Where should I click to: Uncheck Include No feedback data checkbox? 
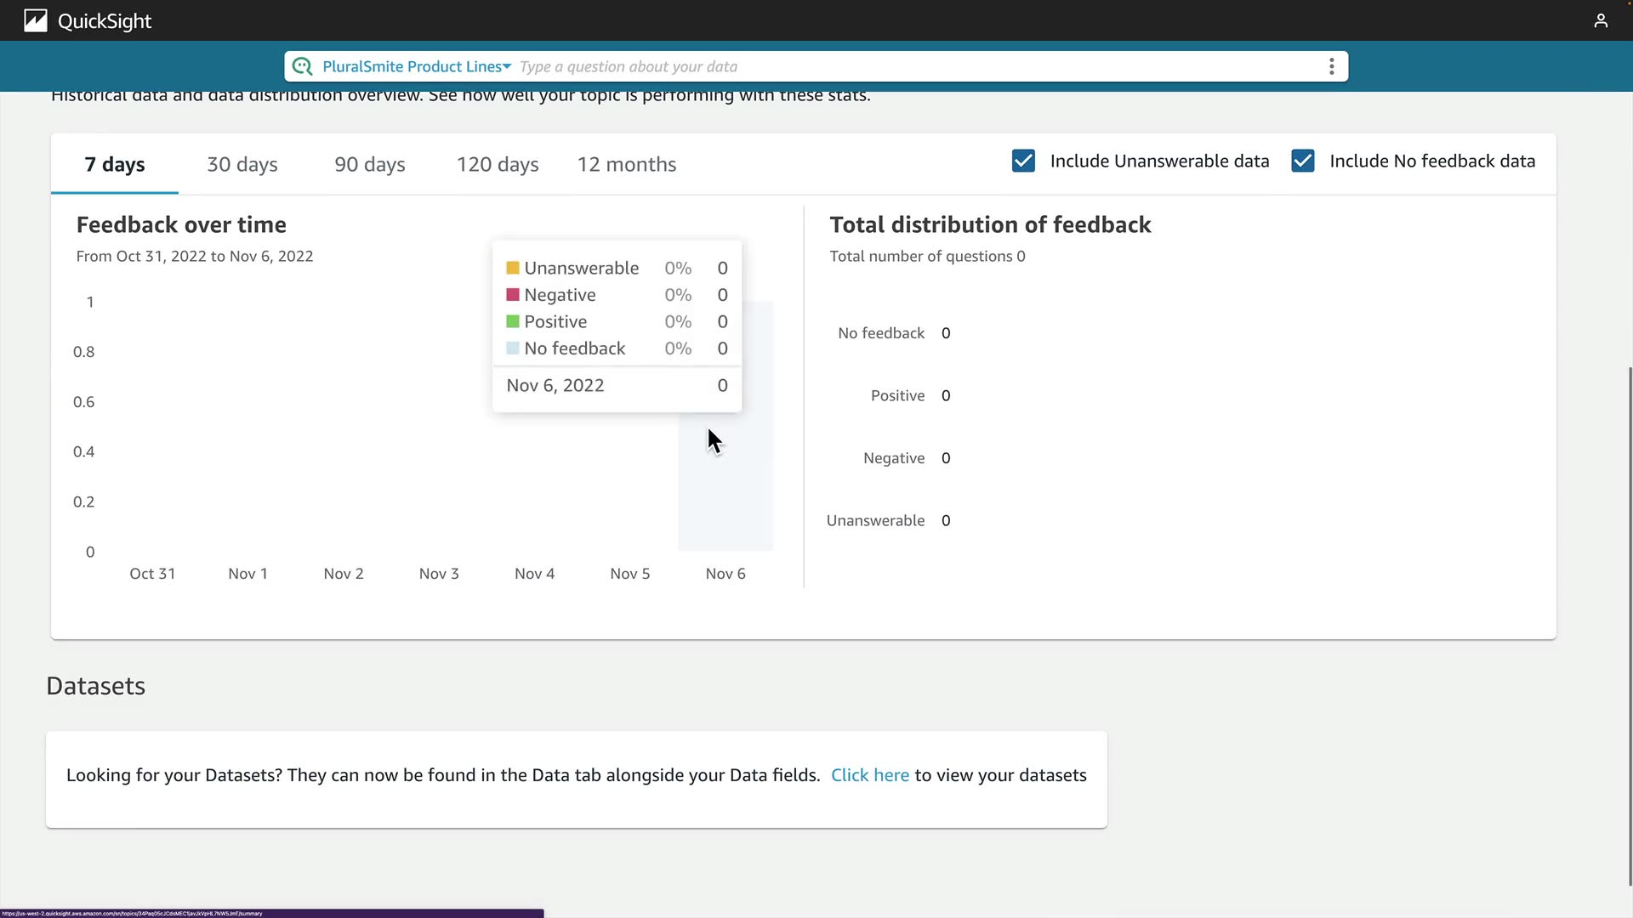pyautogui.click(x=1302, y=161)
